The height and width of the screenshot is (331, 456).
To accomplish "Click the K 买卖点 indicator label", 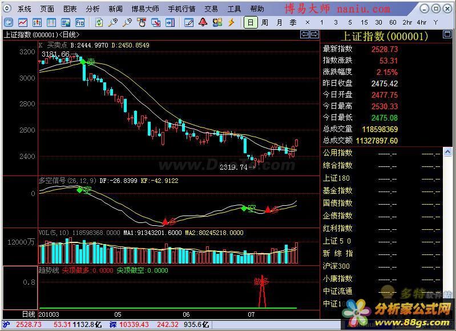I will tap(53, 45).
